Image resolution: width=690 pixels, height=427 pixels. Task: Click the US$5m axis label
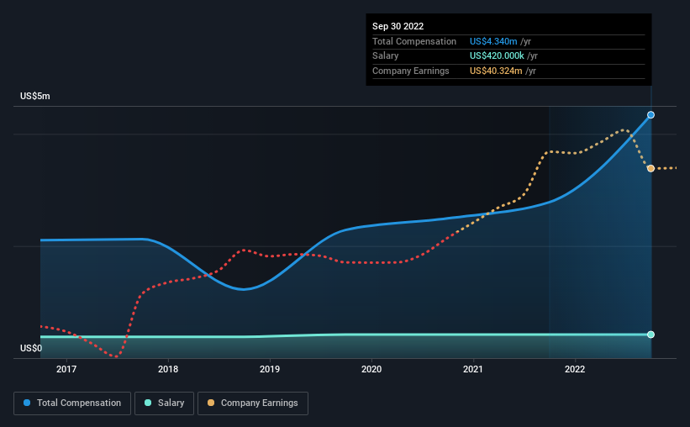tap(35, 96)
